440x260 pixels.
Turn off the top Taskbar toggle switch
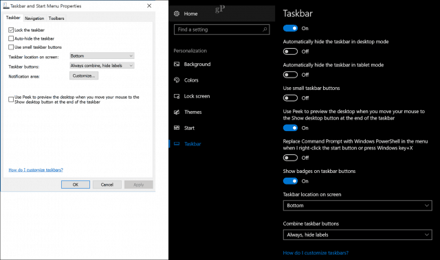290,28
